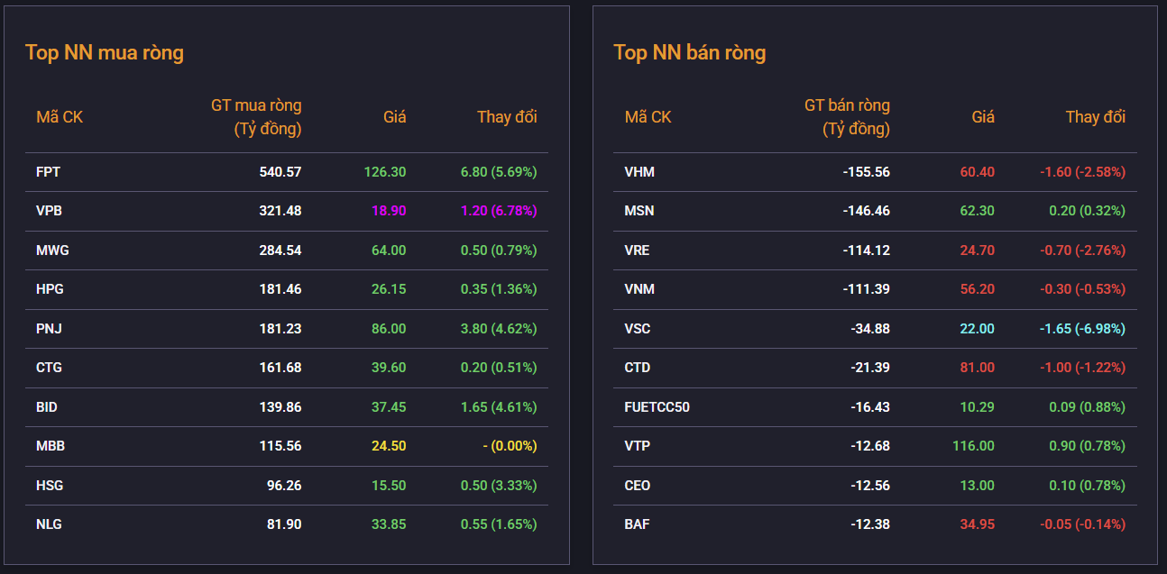Select the "GT bán ròng (Tỷ đồng)" column header
The width and height of the screenshot is (1167, 574).
point(847,117)
